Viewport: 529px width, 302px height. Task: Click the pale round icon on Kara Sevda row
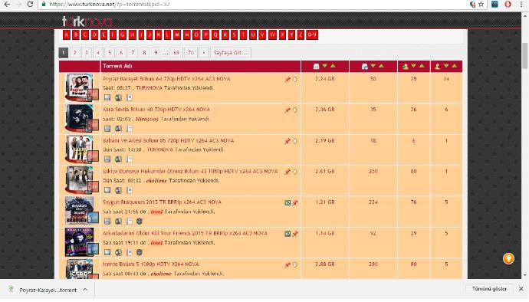click(x=295, y=110)
